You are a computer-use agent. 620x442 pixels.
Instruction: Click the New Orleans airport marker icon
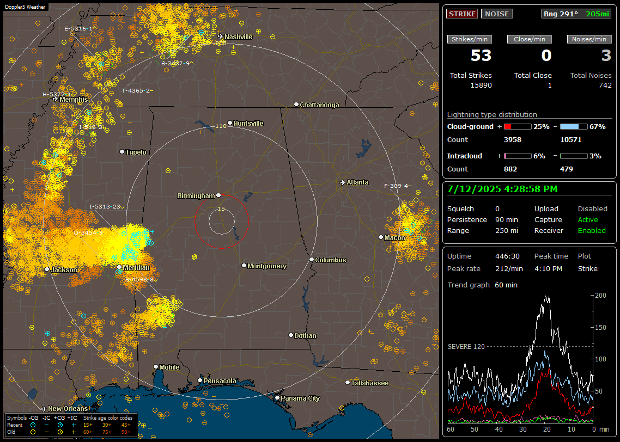coord(44,409)
